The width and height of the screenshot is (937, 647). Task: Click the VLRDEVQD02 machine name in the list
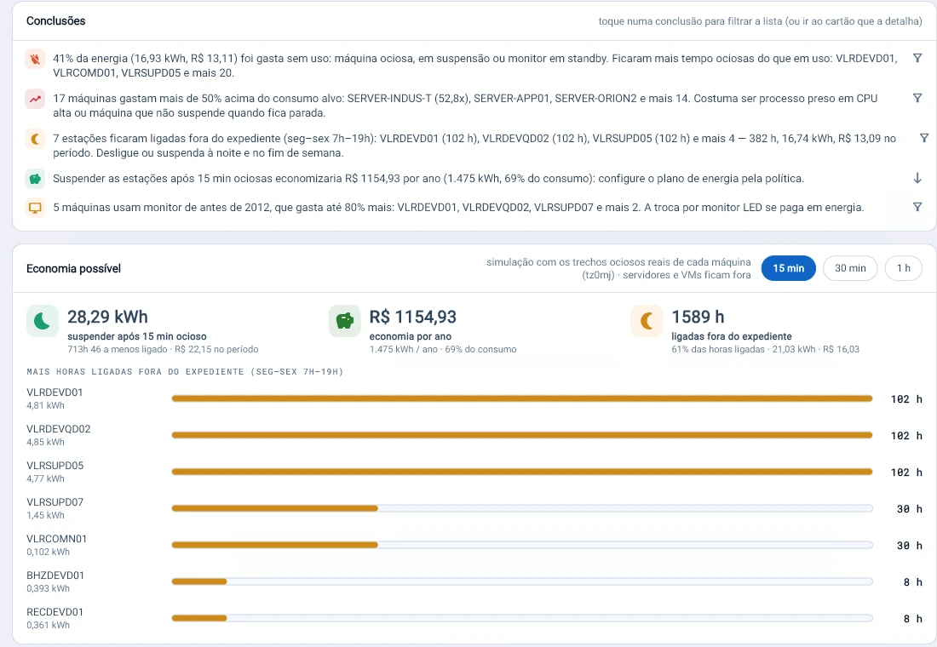pyautogui.click(x=59, y=429)
